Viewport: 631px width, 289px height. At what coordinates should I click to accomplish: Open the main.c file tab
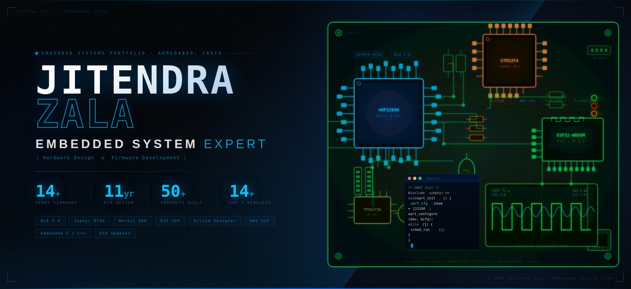(434, 179)
